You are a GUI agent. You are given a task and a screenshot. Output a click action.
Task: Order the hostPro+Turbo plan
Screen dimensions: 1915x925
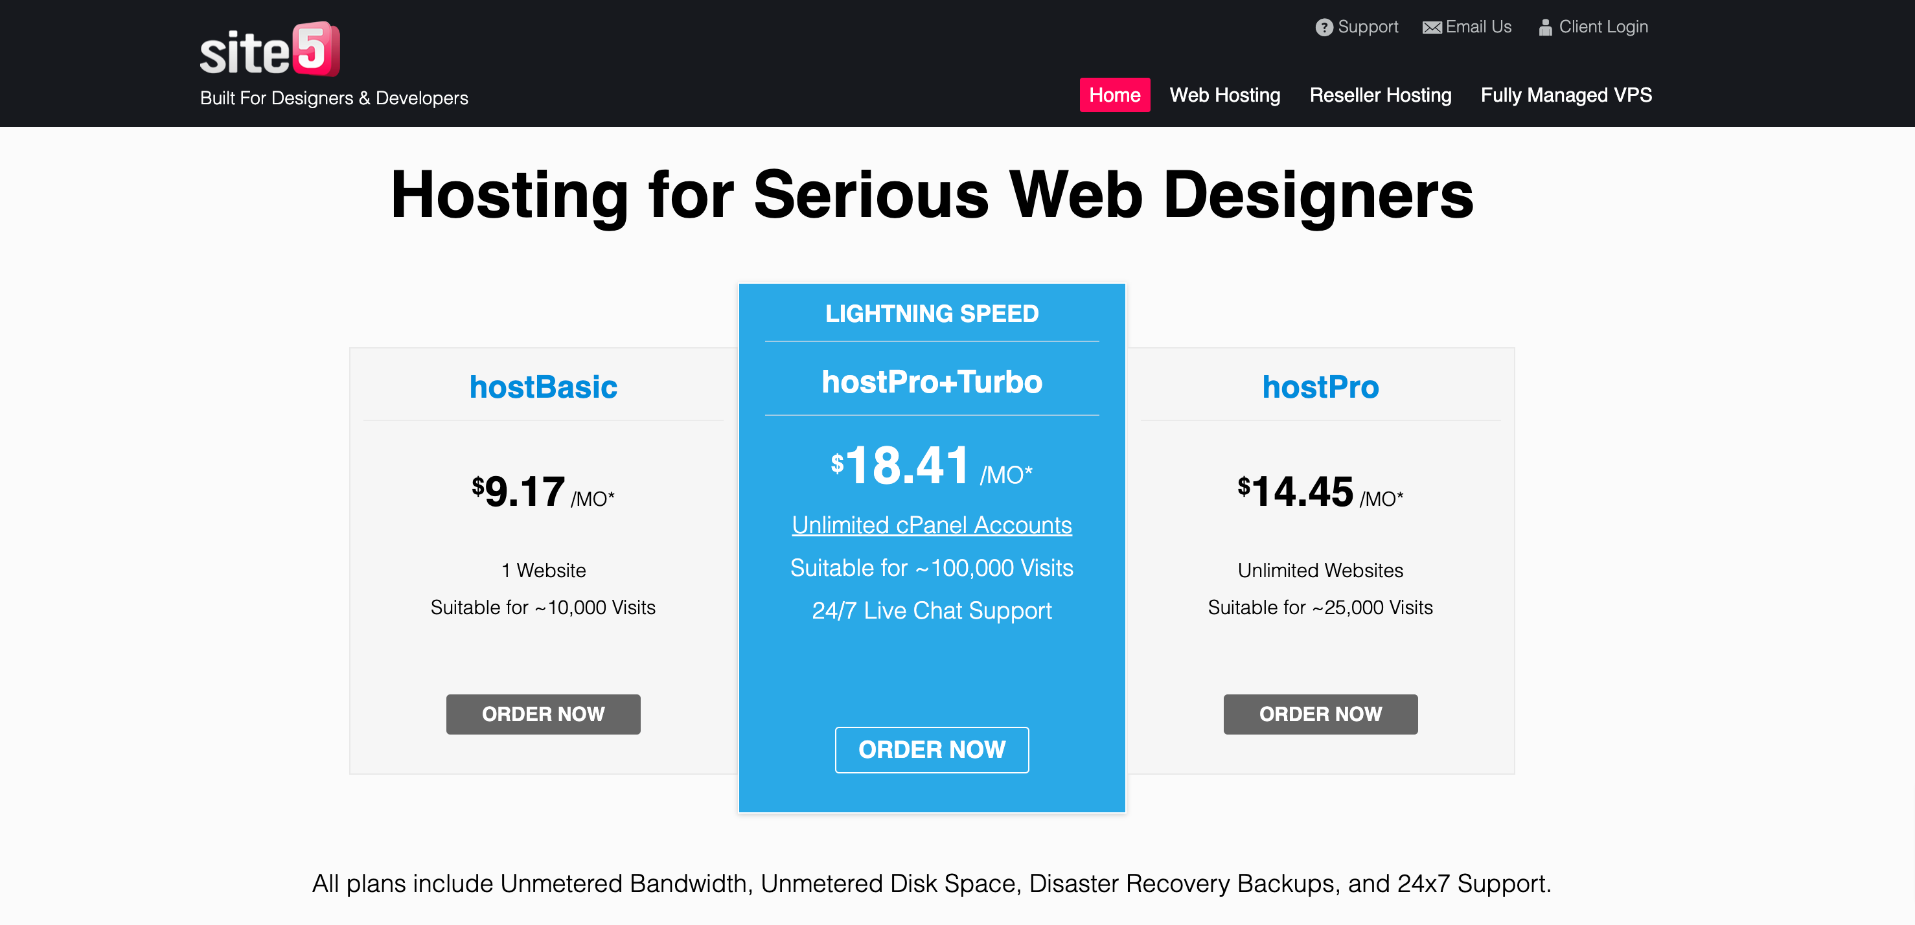932,749
